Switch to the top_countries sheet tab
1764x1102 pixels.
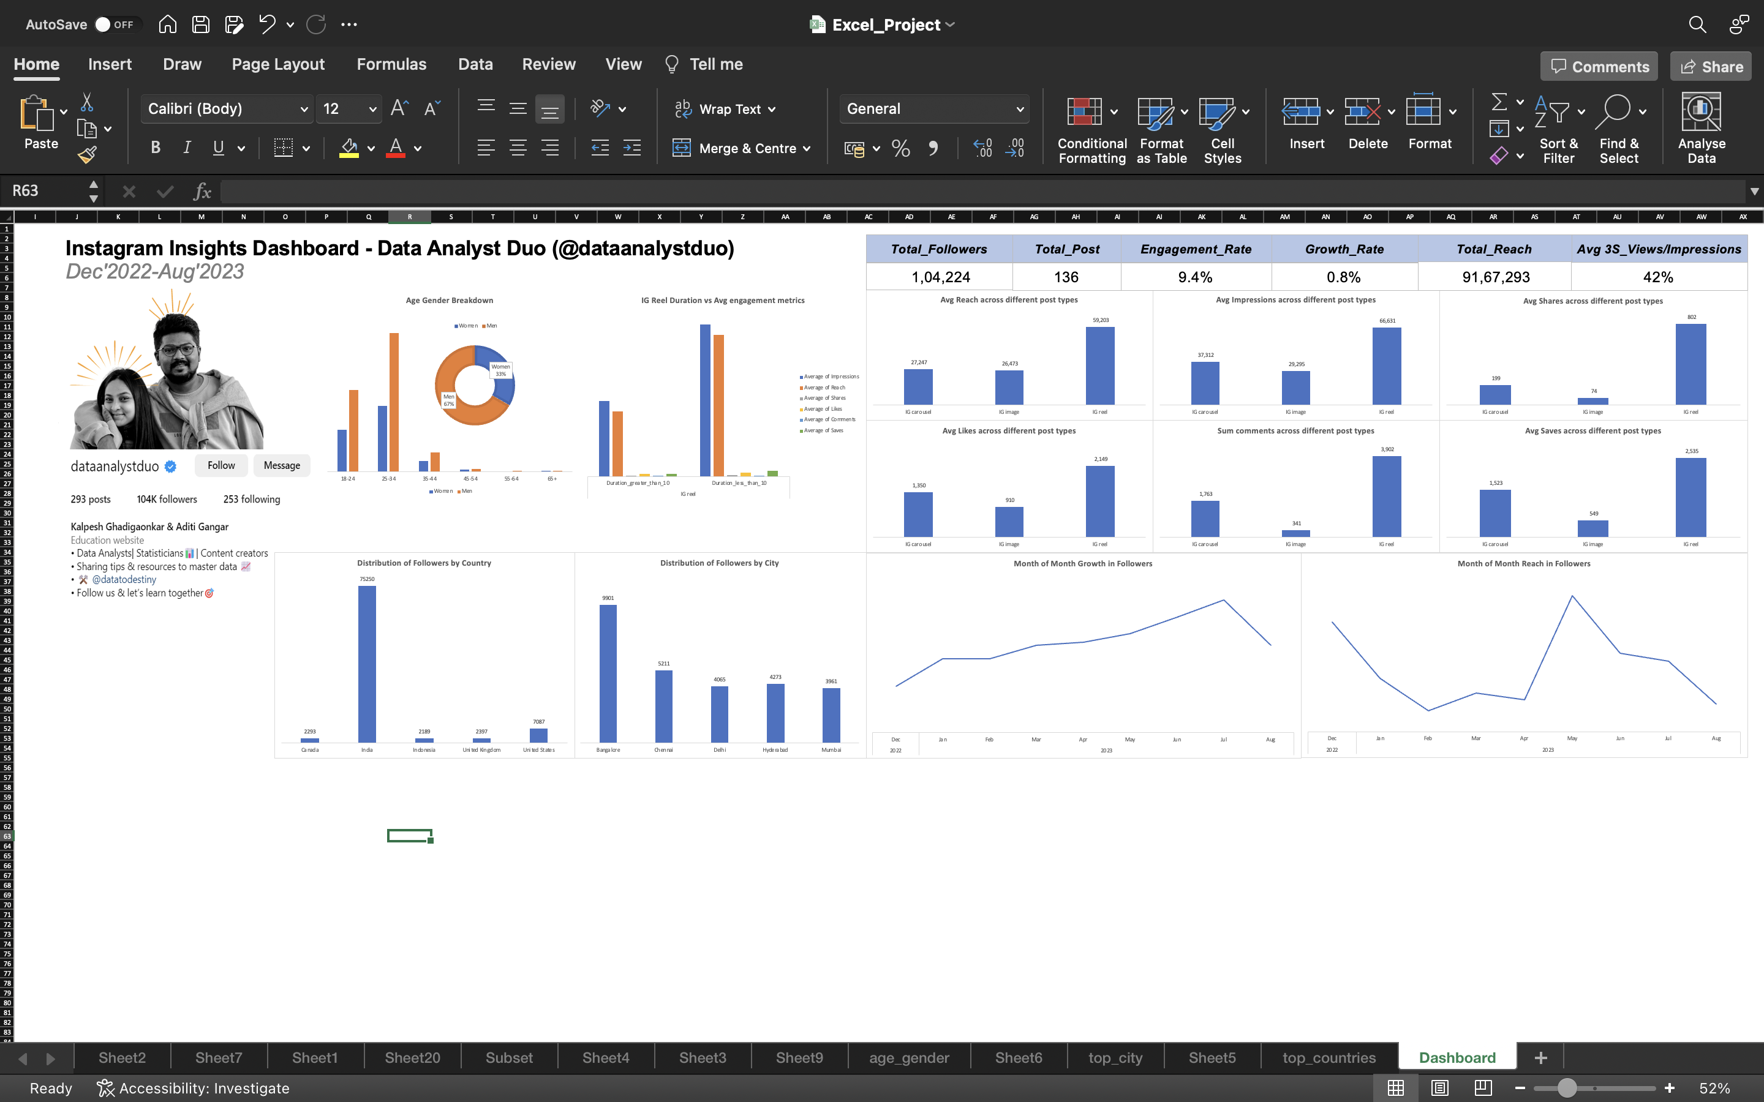pos(1329,1057)
